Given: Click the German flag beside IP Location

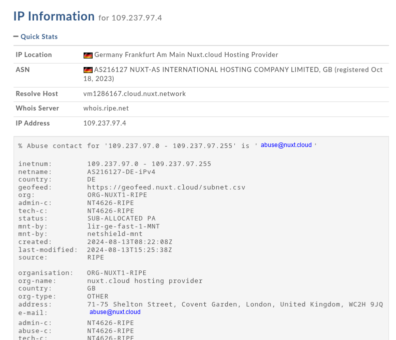Looking at the screenshot, I should pyautogui.click(x=88, y=55).
